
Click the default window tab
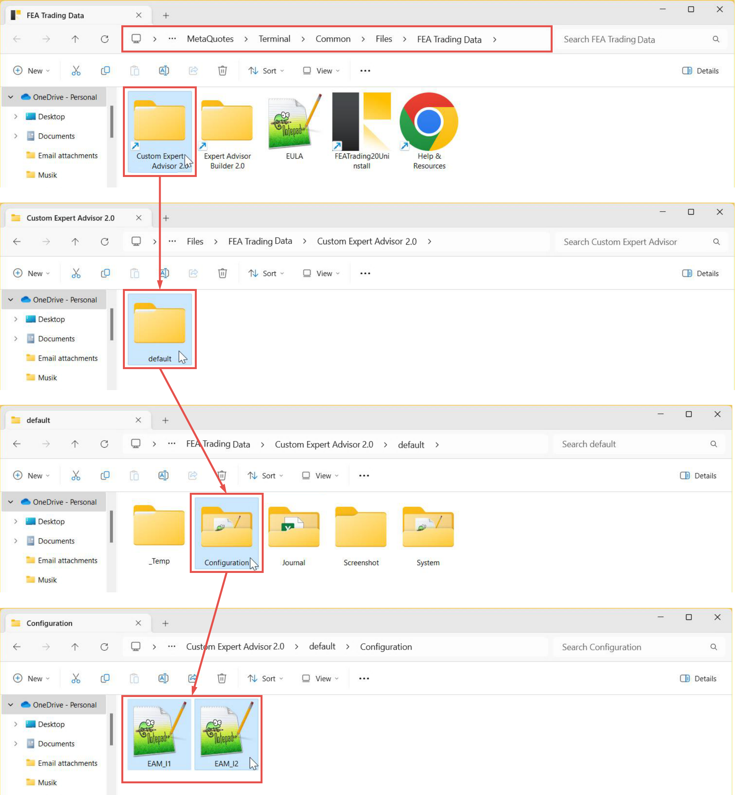[78, 420]
